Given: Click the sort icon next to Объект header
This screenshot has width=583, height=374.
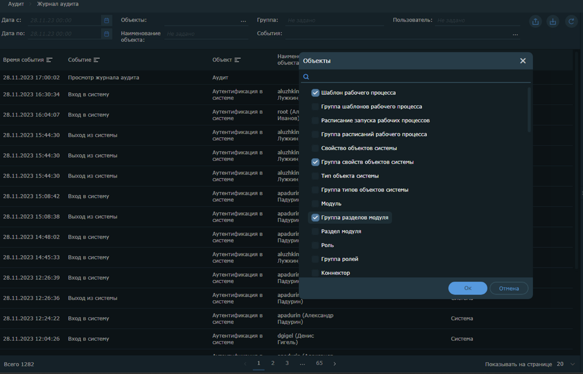Looking at the screenshot, I should click(237, 60).
